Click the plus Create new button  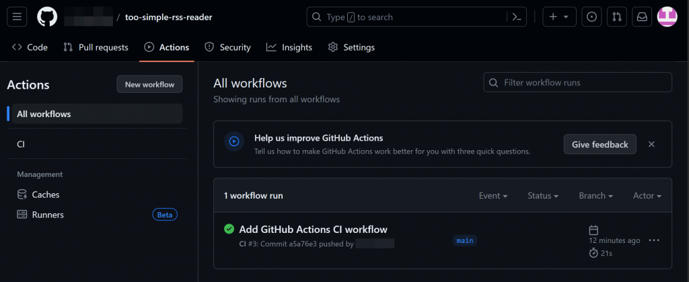(553, 17)
